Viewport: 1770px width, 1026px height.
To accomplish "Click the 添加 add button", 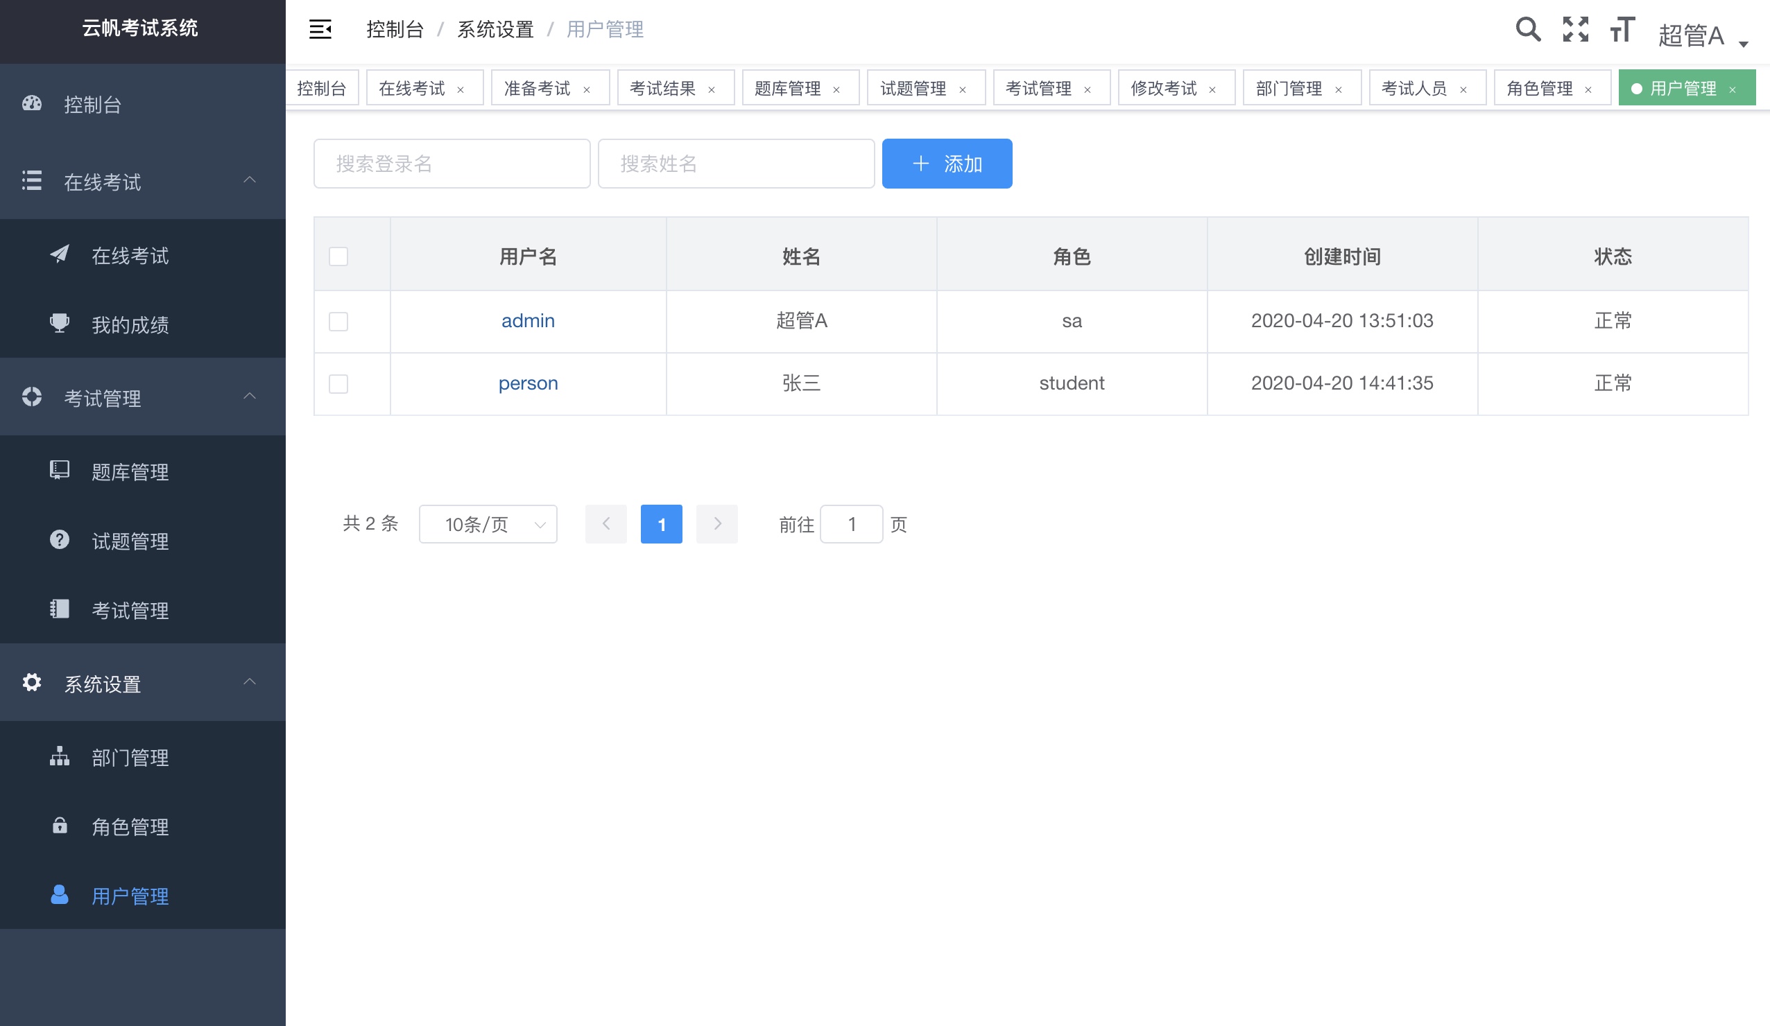I will tap(947, 164).
